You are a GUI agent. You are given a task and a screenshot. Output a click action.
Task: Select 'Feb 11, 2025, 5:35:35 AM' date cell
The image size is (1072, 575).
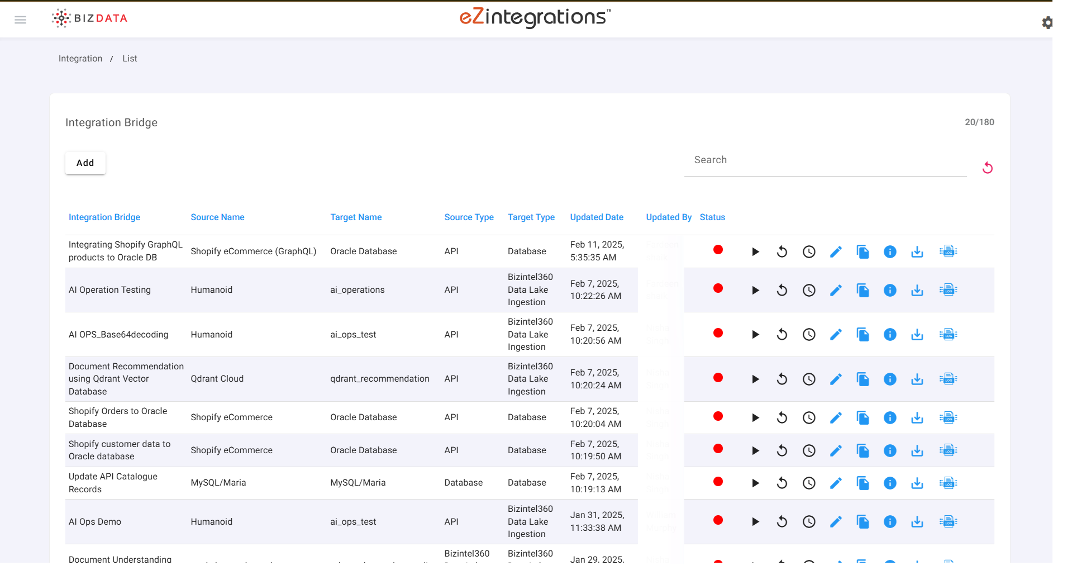tap(597, 251)
